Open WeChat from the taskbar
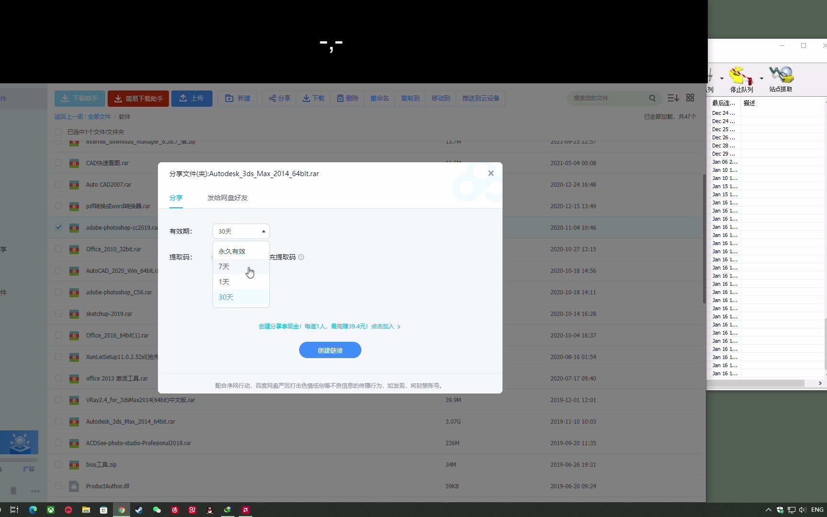This screenshot has width=827, height=517. (x=156, y=510)
